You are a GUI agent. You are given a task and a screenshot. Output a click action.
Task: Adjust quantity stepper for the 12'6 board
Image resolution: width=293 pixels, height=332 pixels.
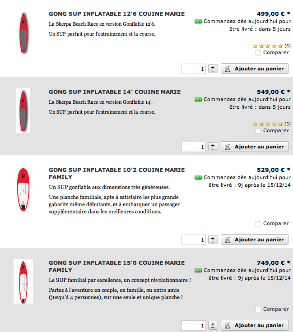click(213, 69)
